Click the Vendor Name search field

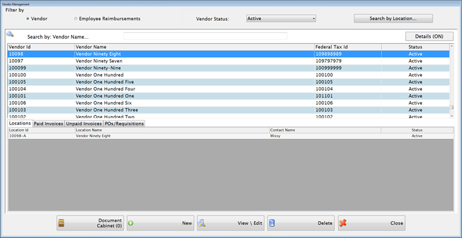(205, 36)
